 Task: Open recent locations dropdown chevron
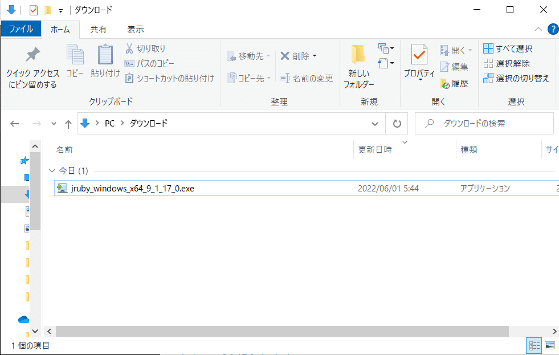[54, 124]
